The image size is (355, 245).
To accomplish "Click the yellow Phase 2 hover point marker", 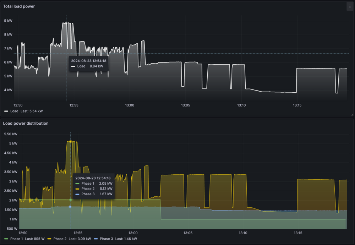I will pos(70,141).
